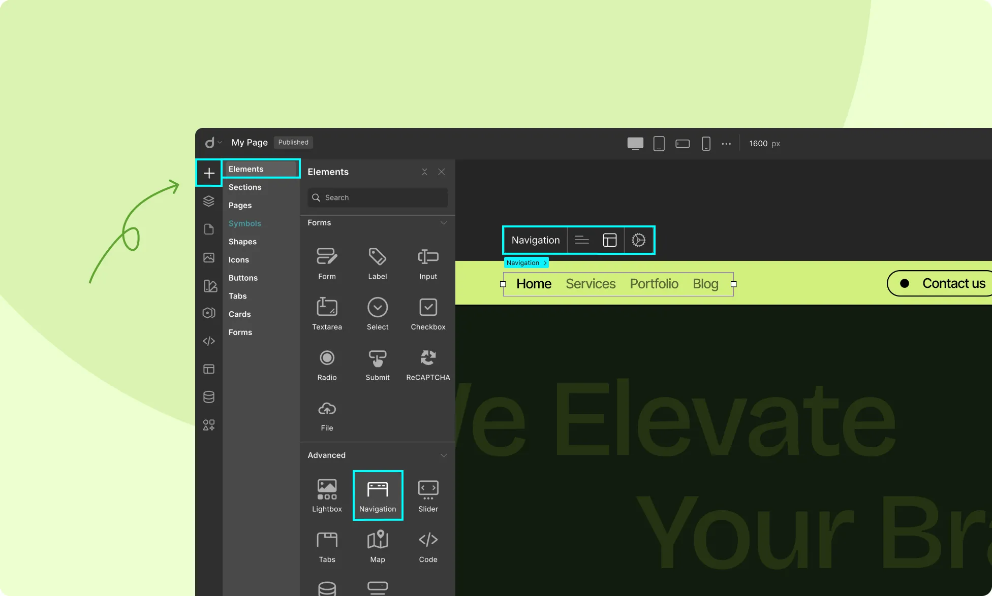The height and width of the screenshot is (596, 992).
Task: Click the navigation menu lines icon in toolbar
Action: pyautogui.click(x=582, y=240)
